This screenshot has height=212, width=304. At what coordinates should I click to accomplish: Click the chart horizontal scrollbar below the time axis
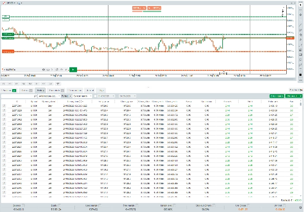262,79
